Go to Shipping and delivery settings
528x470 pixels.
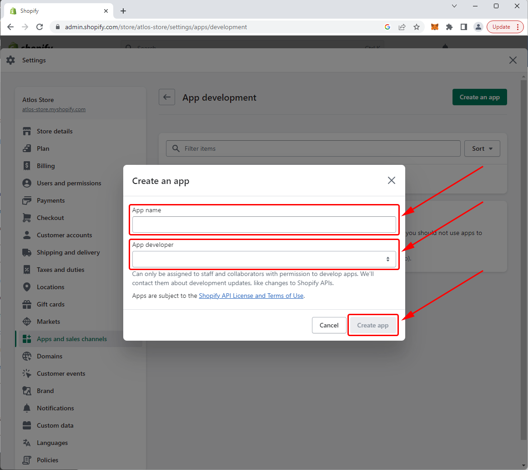[x=68, y=252]
